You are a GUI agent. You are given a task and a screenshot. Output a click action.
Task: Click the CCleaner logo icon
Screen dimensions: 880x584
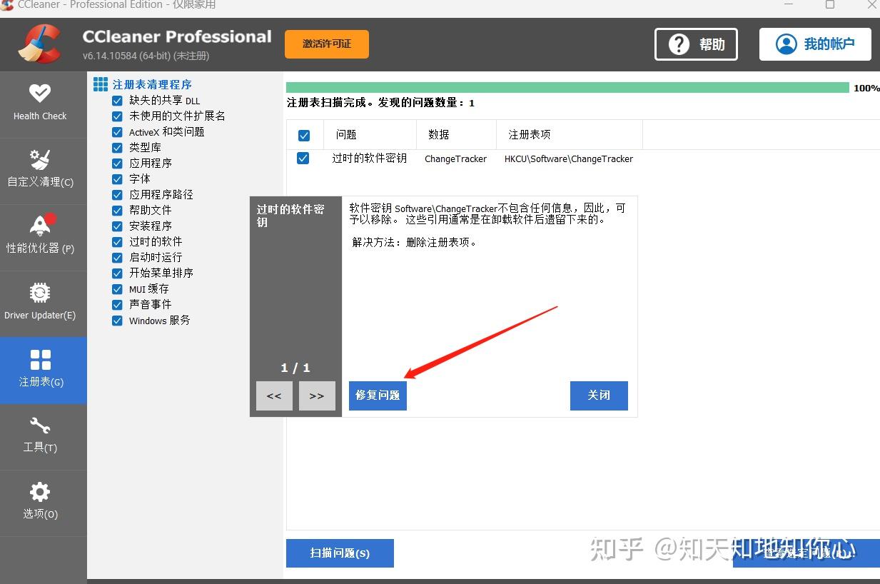[x=41, y=44]
